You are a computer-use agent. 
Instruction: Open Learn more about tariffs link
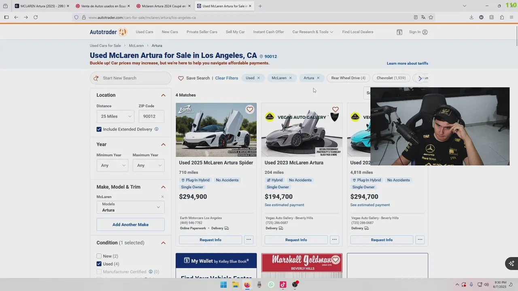click(x=408, y=63)
